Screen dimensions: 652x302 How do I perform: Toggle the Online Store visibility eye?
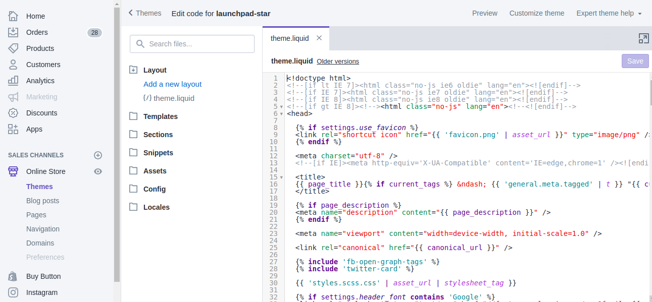[x=98, y=171]
